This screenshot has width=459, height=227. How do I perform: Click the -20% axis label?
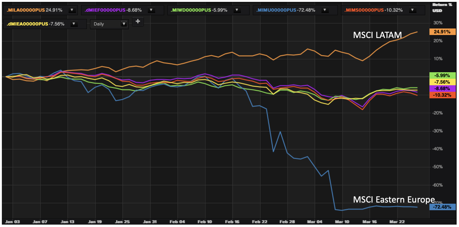click(x=437, y=113)
